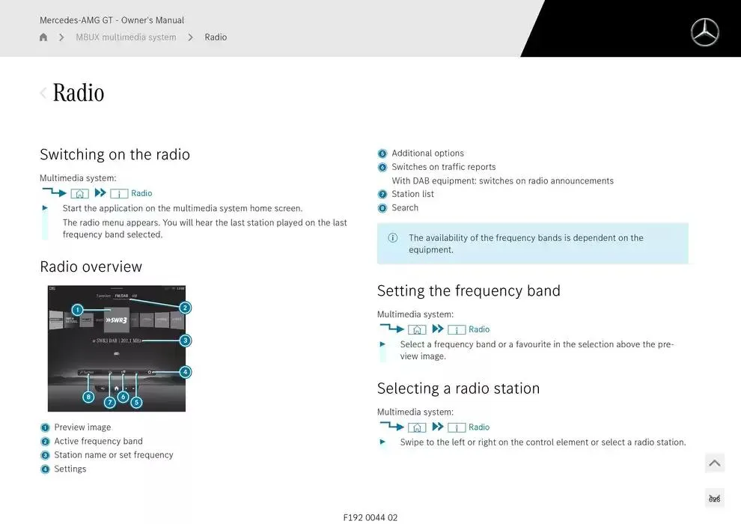The width and height of the screenshot is (741, 524).
Task: Click Radio link under Switching on the radio
Action: [x=141, y=194]
